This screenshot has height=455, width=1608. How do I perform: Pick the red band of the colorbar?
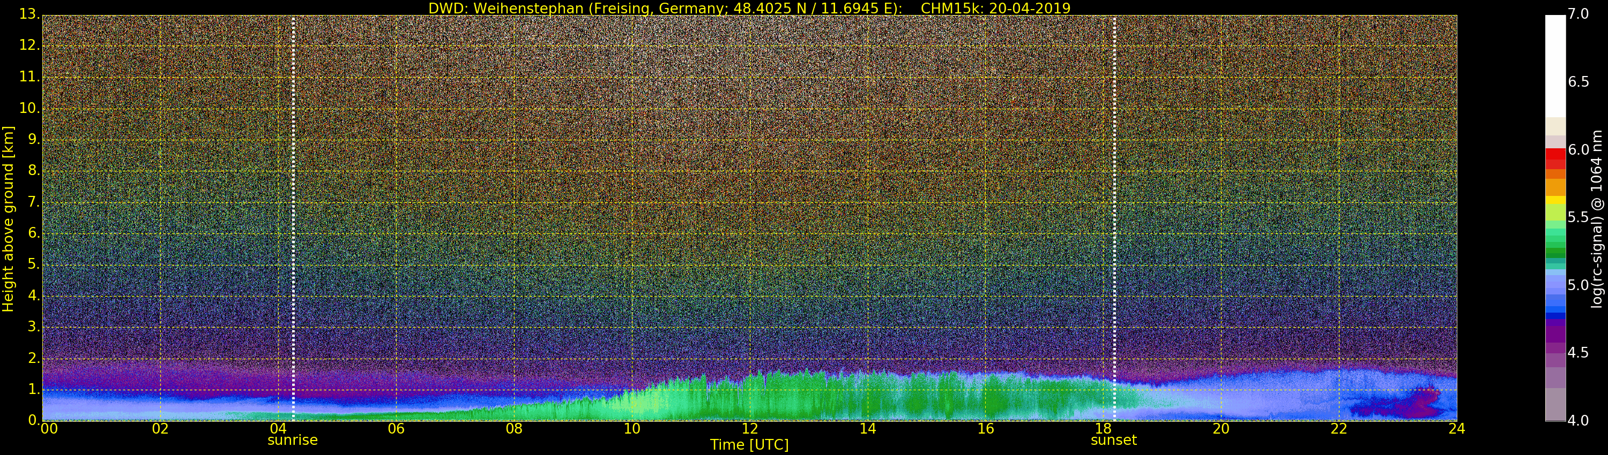pos(1555,158)
